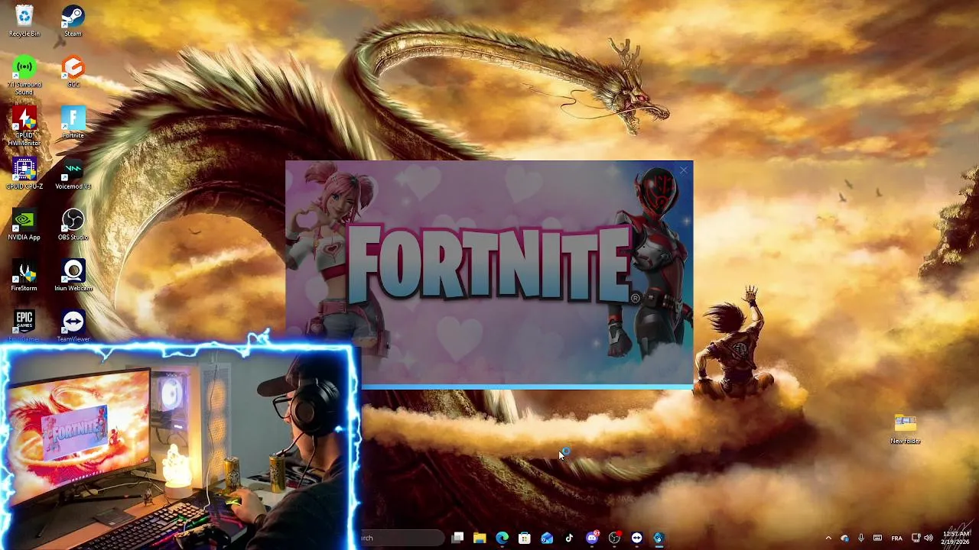Viewport: 979px width, 550px height.
Task: Close the Fortnite splash window
Action: 683,171
